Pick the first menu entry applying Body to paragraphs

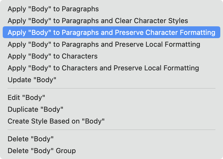coord(53,9)
